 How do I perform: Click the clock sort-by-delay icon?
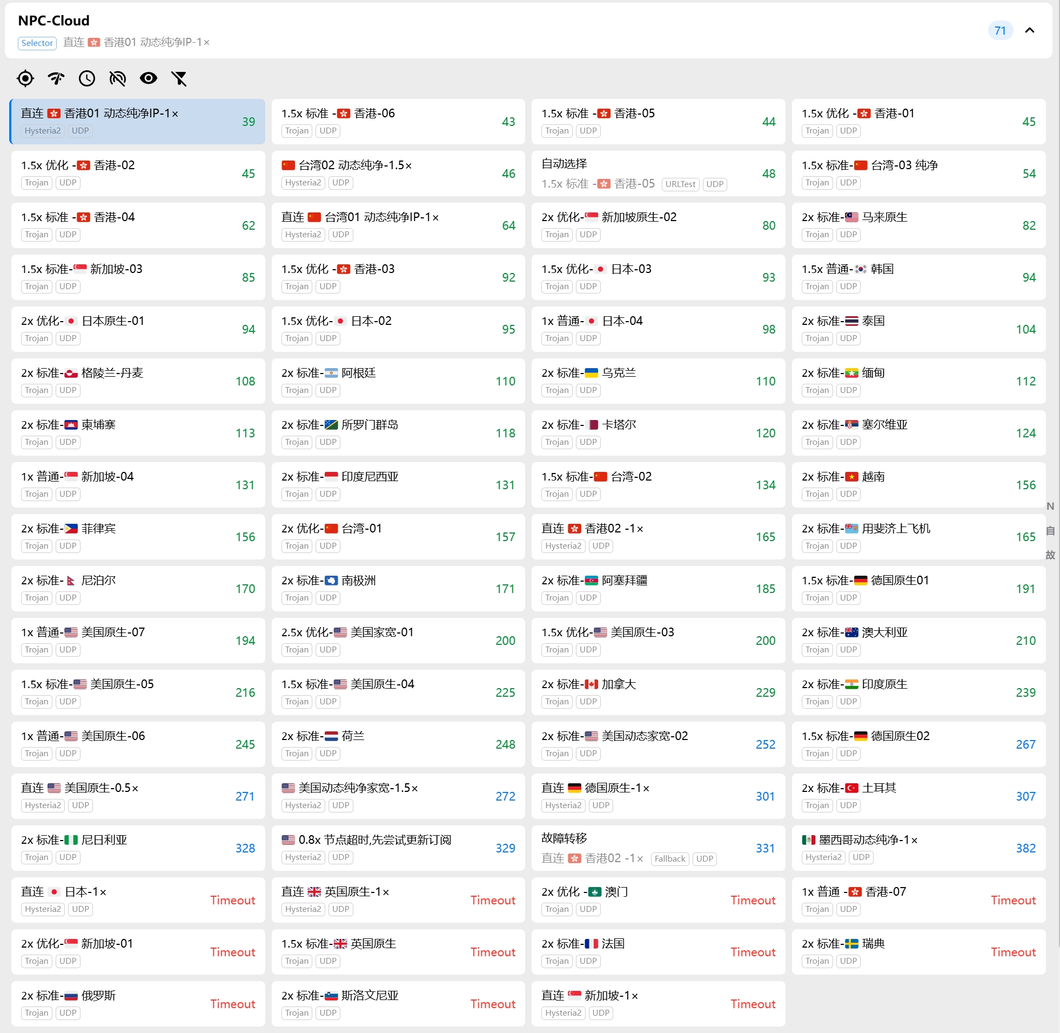87,79
